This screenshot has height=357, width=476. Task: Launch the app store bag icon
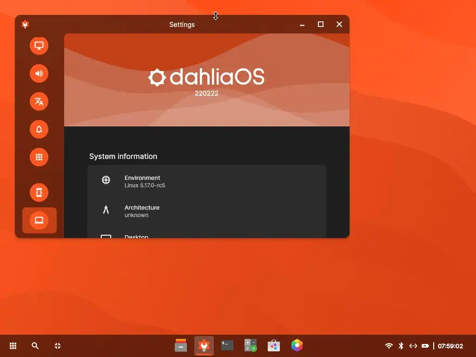pos(273,345)
